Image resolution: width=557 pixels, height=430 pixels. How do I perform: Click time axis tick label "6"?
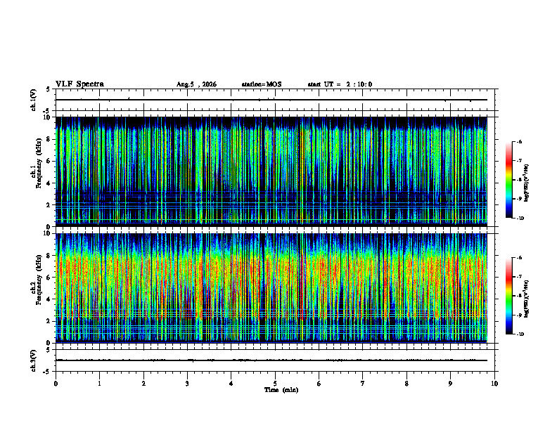click(x=319, y=384)
